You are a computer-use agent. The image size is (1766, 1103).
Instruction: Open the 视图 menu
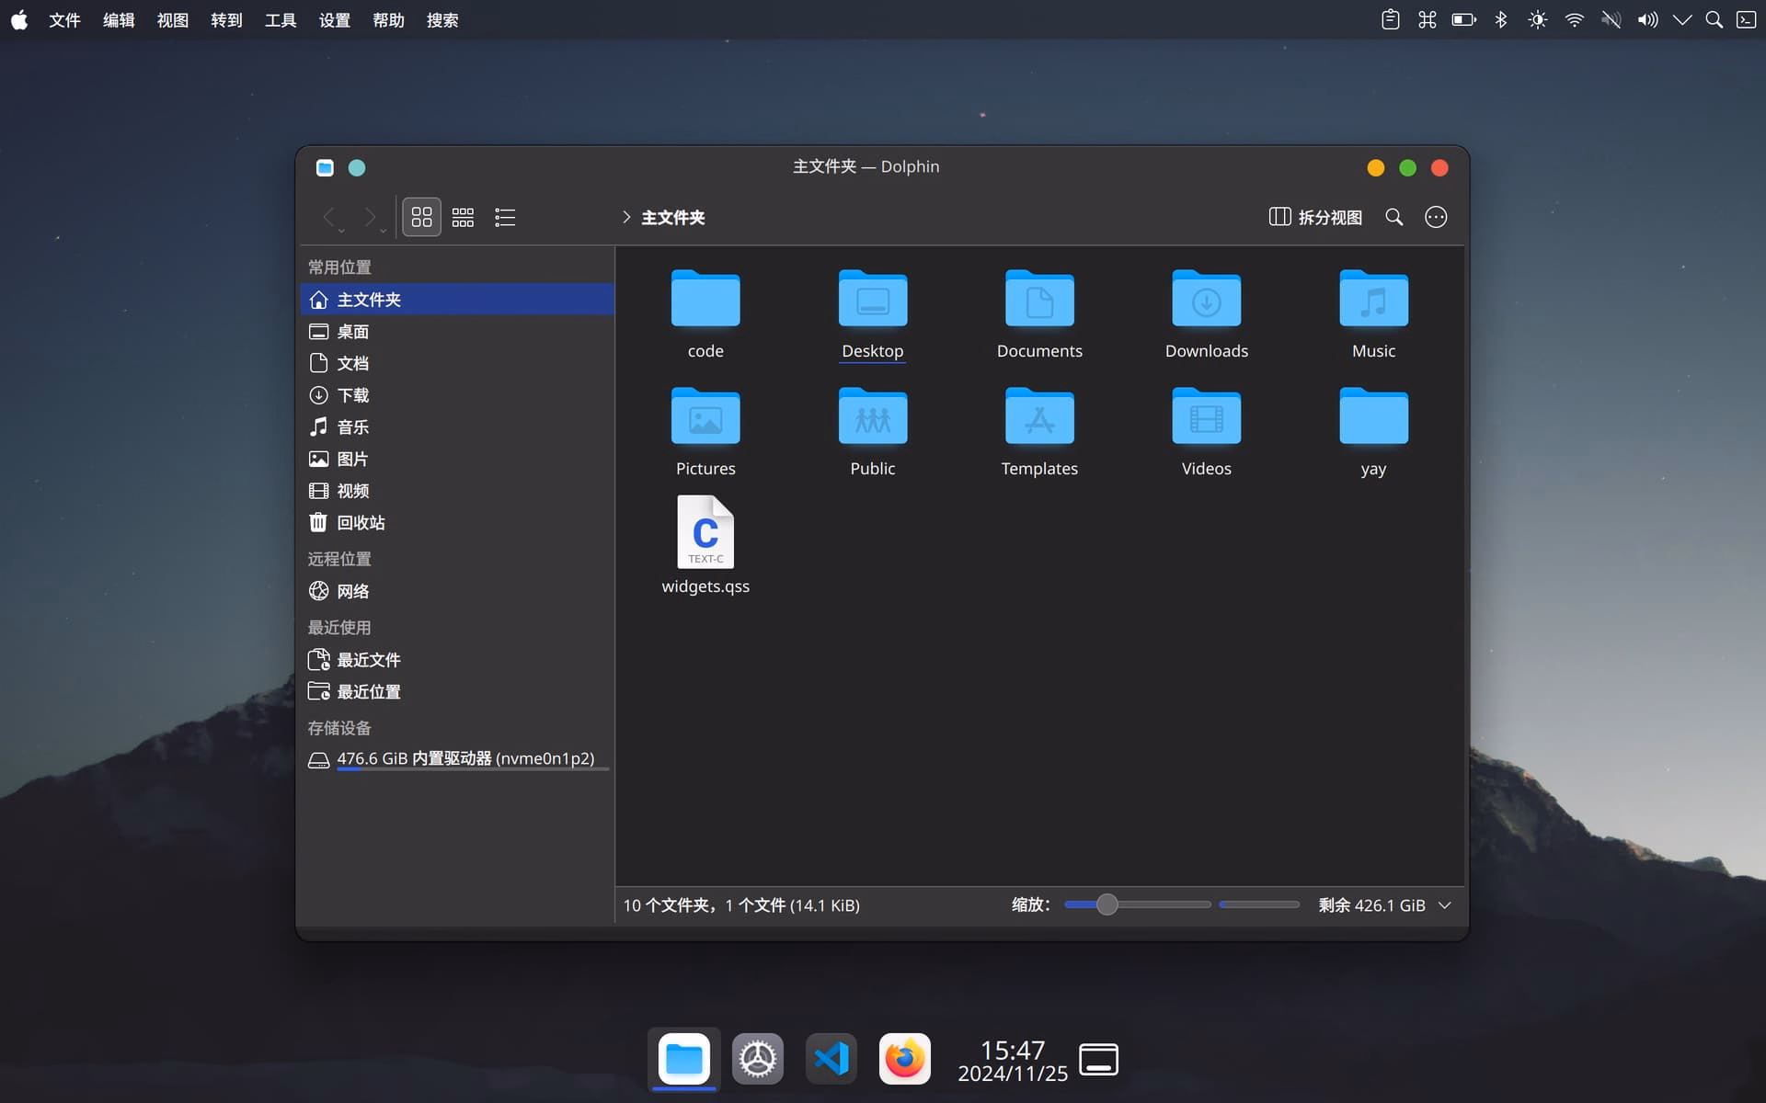[x=173, y=20]
